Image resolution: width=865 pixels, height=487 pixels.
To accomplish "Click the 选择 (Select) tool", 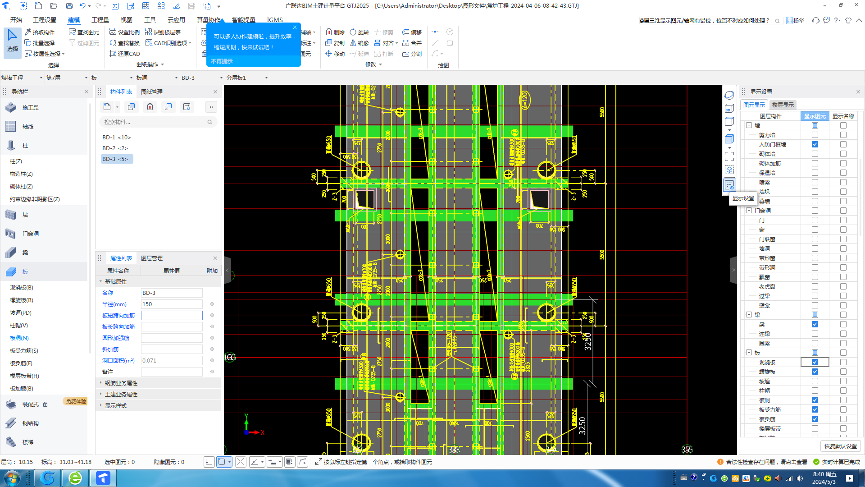I will pyautogui.click(x=12, y=42).
